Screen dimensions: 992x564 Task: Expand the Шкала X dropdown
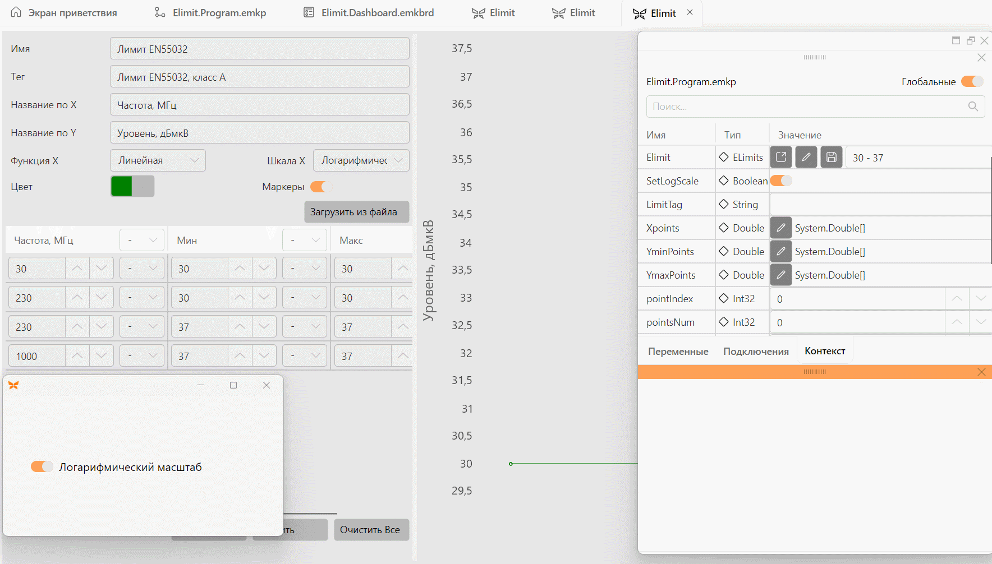[361, 160]
